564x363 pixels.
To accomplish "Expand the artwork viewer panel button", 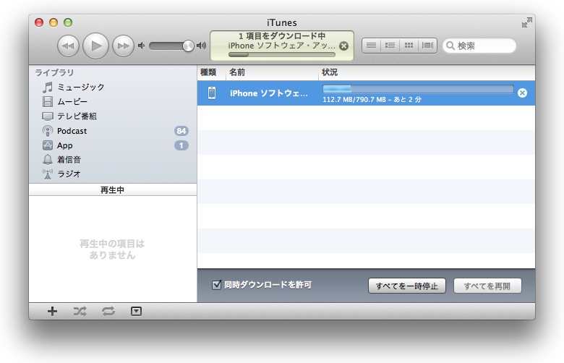I will [137, 312].
